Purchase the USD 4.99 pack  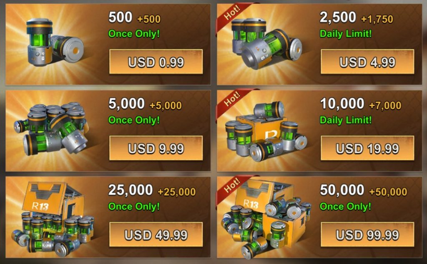pos(367,62)
